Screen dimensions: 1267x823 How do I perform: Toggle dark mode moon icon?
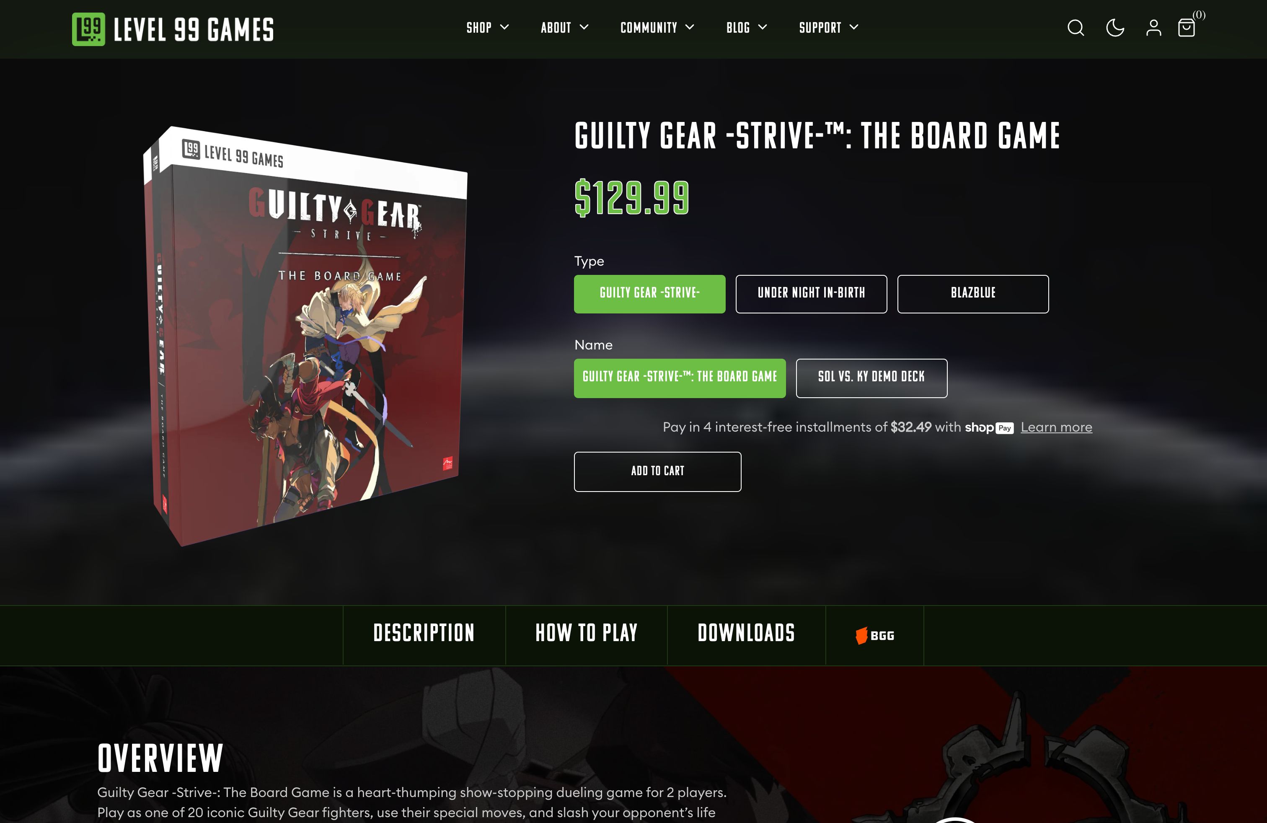1115,28
